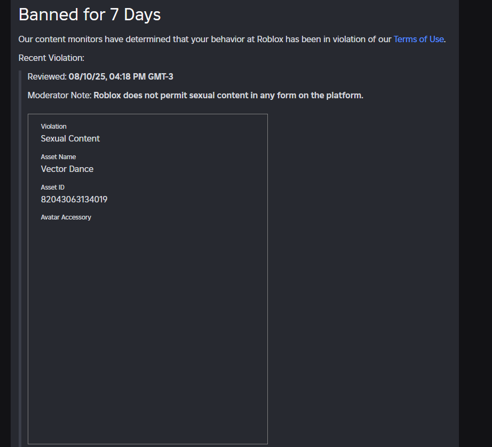Viewport: 492px width, 447px height.
Task: Click the asset ID number 82043063134019
Action: pos(74,199)
